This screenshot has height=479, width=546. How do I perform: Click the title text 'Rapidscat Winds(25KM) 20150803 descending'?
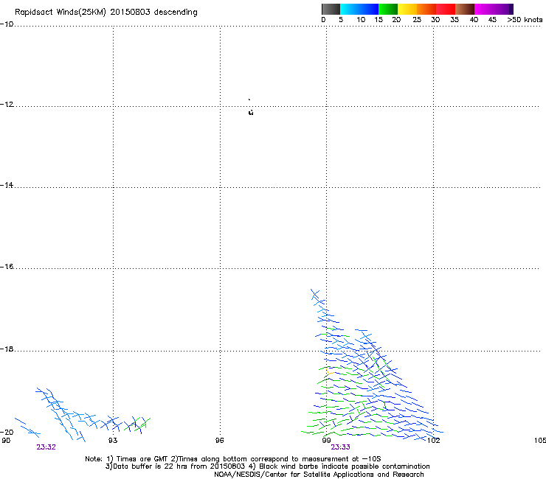(106, 13)
